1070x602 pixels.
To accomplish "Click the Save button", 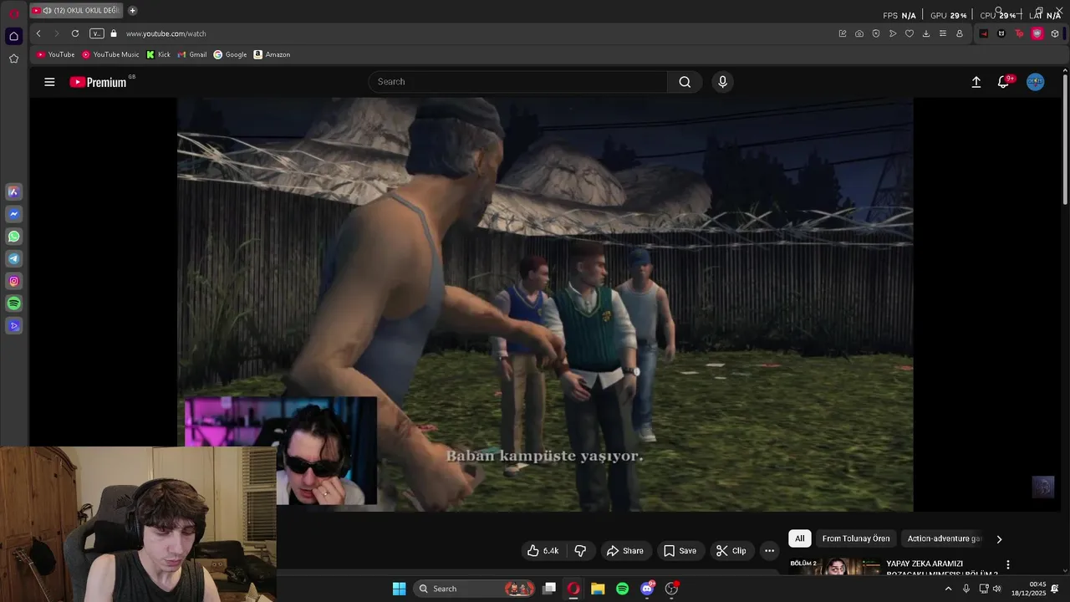I will click(680, 551).
